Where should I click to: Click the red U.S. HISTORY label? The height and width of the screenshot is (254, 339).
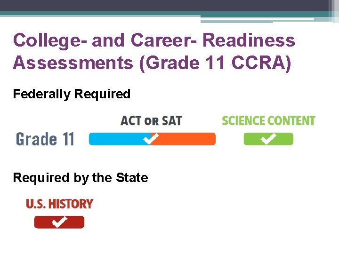point(59,204)
